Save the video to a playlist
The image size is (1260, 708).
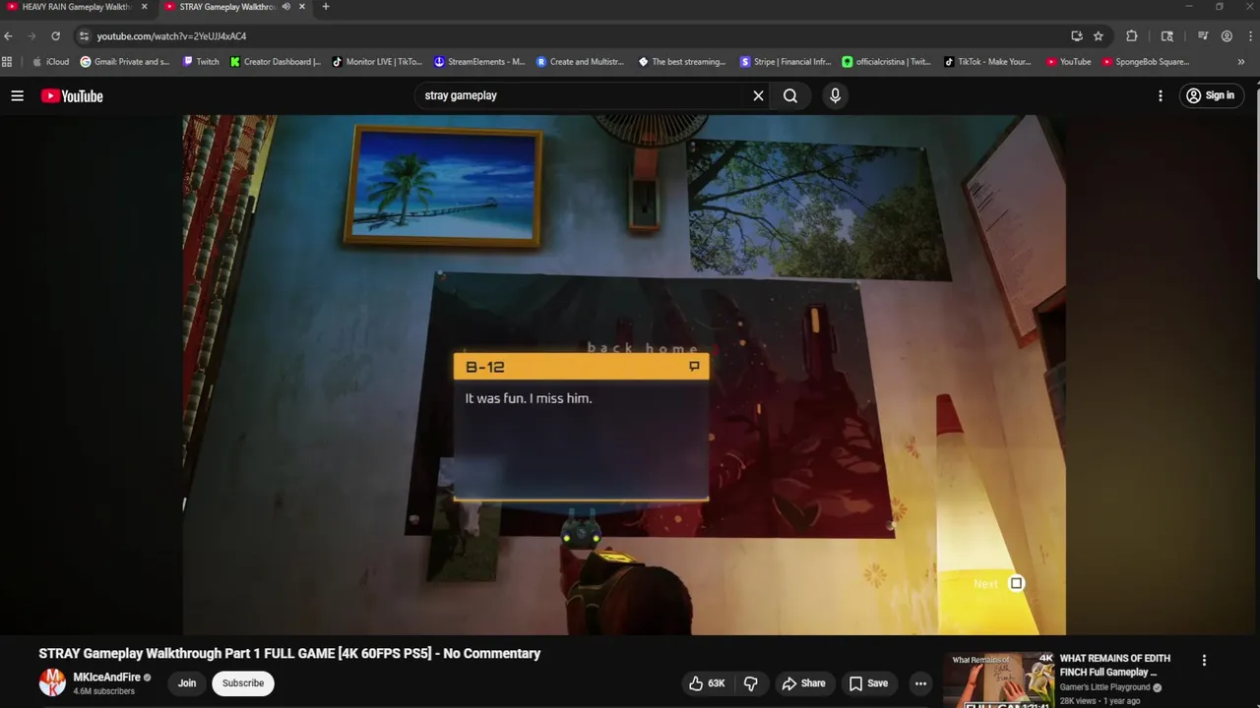(x=868, y=683)
